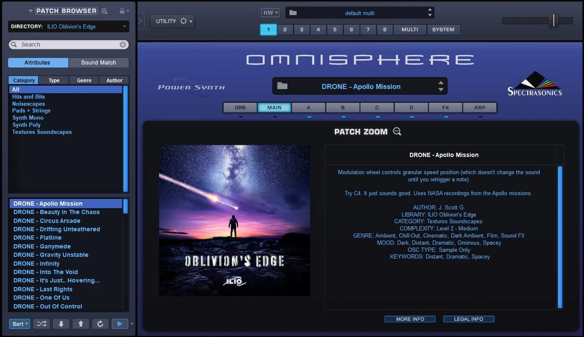This screenshot has width=584, height=337.
Task: Open the FX page tab
Action: tap(445, 107)
